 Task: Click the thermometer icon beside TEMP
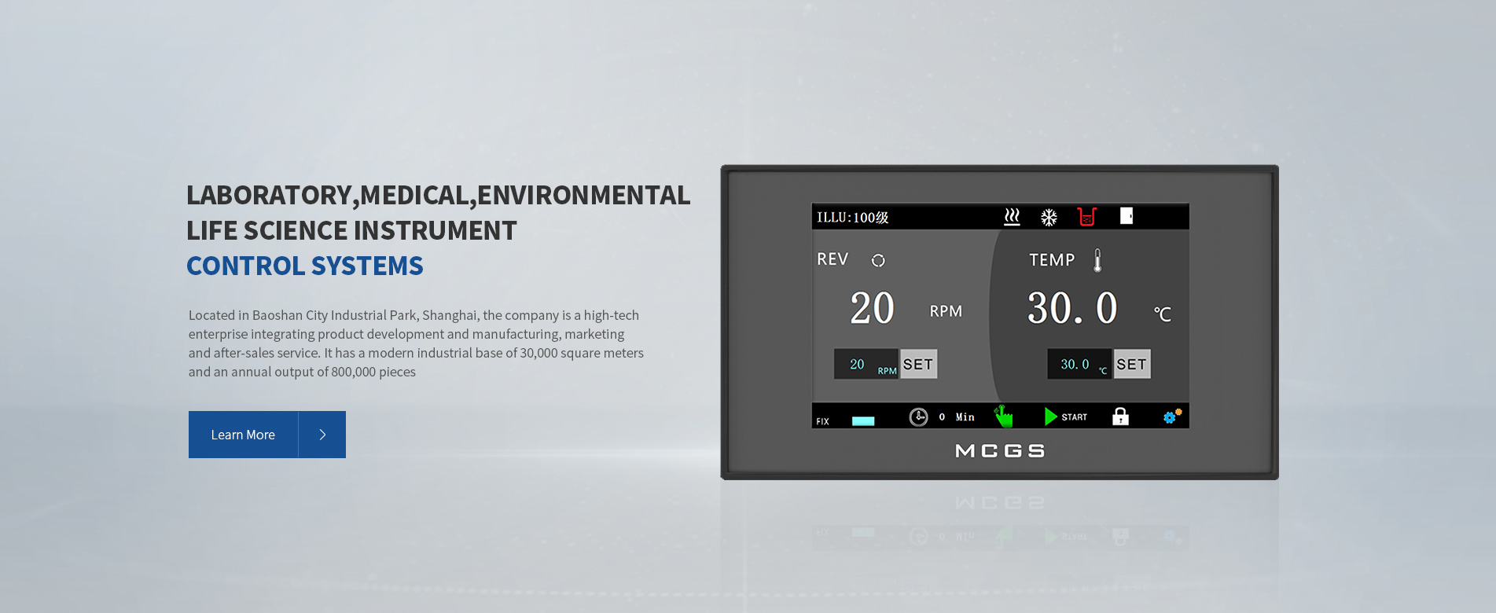[x=1097, y=260]
